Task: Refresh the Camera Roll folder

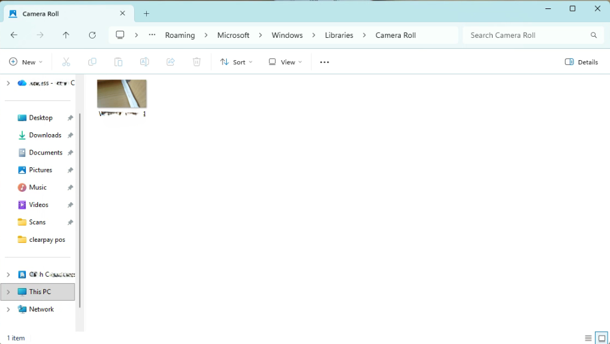Action: point(92,35)
